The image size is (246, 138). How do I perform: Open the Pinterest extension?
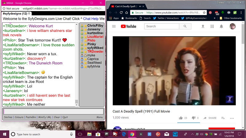coord(210,13)
